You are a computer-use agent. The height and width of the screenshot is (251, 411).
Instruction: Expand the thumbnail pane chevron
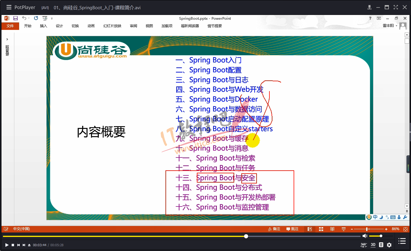coord(7,39)
